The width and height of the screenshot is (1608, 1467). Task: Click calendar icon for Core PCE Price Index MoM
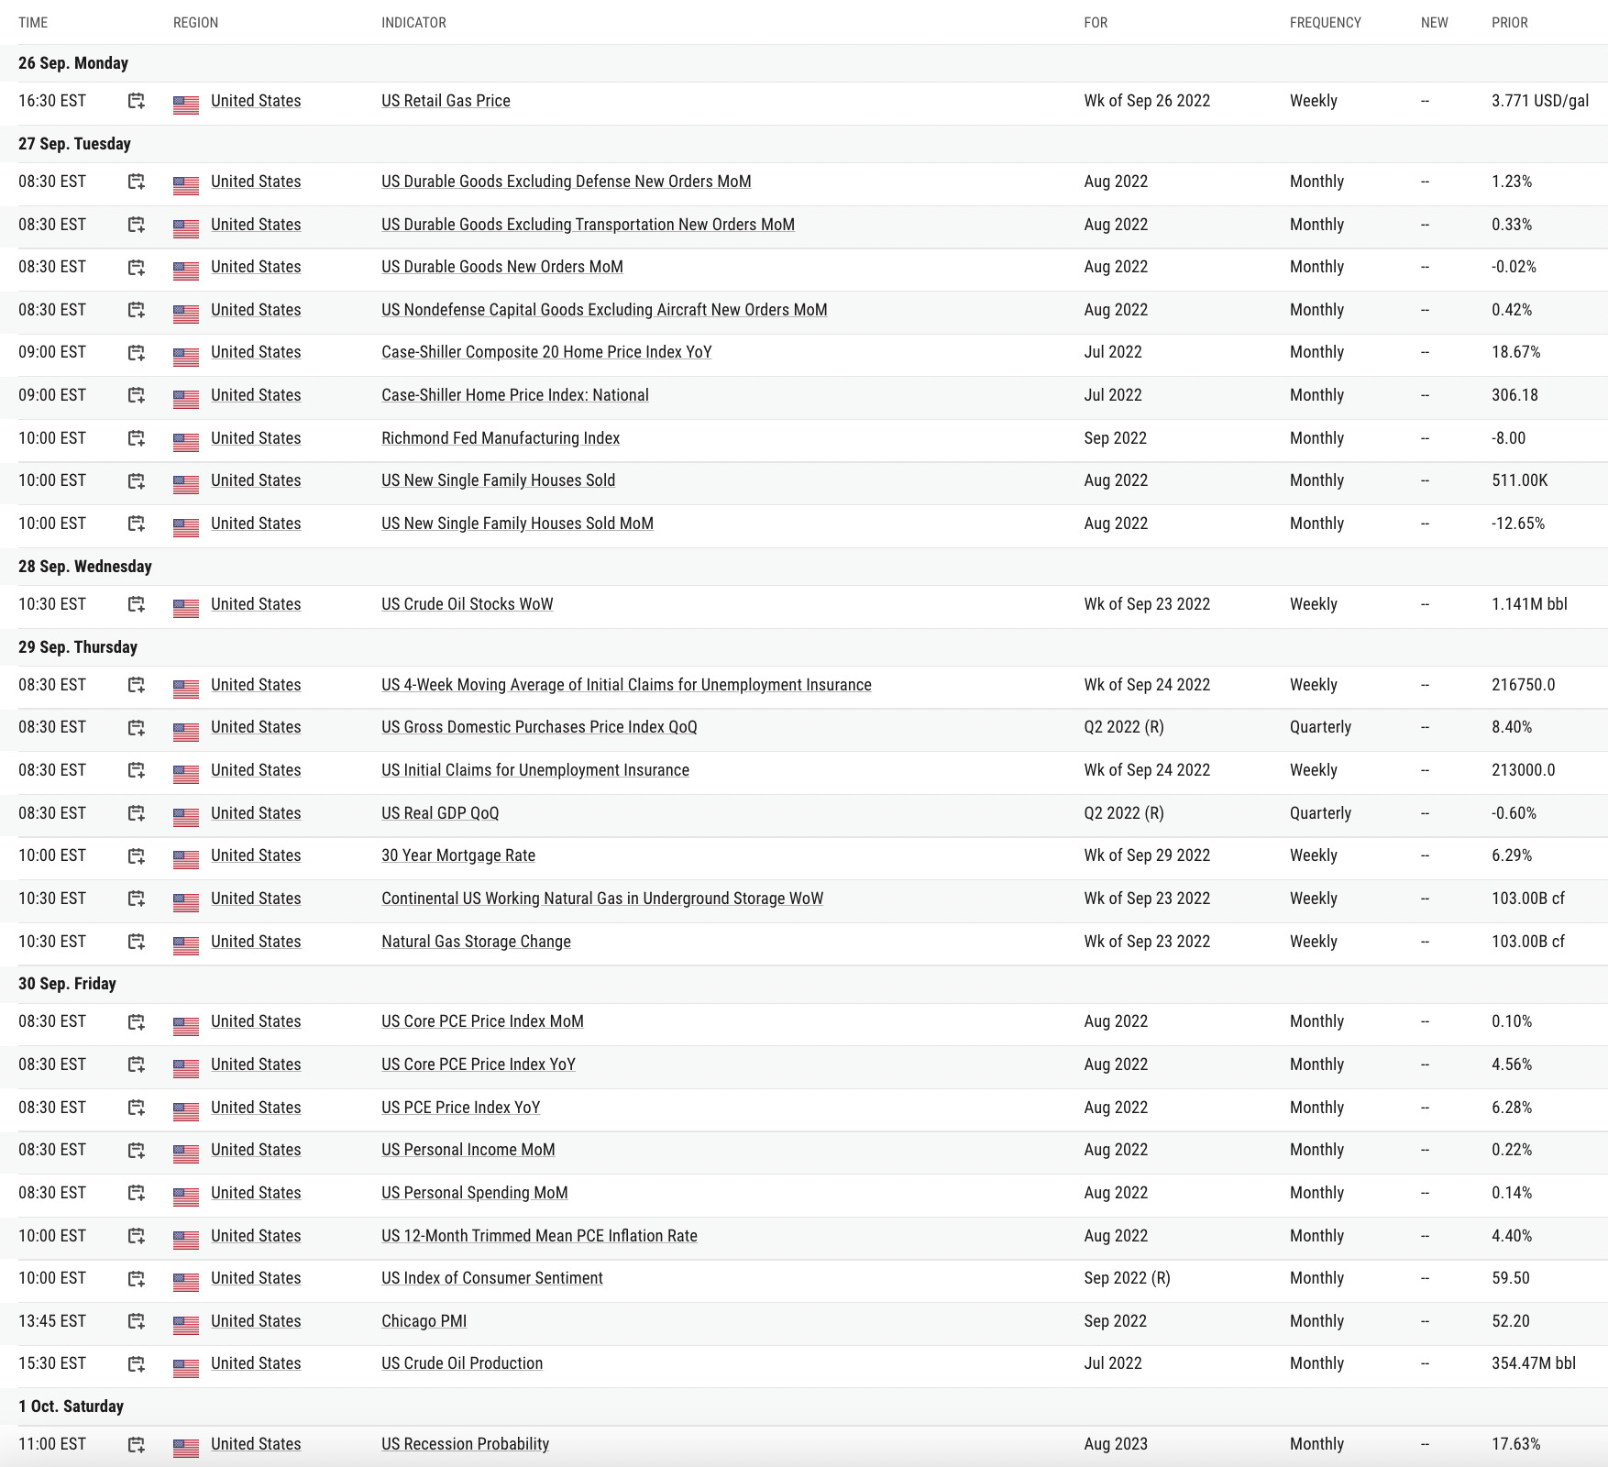point(137,1021)
